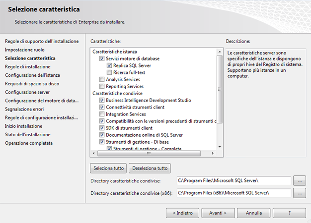Screen dimensions: 311x223
Task: Open help with the question mark button
Action: click(289, 213)
